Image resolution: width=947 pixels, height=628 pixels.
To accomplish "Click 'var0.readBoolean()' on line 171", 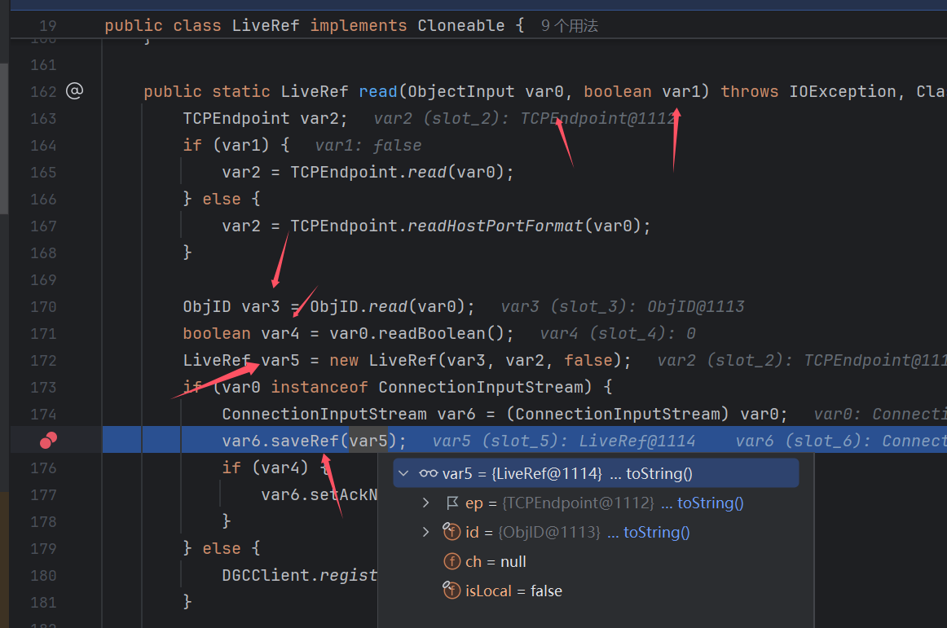I will 416,333.
